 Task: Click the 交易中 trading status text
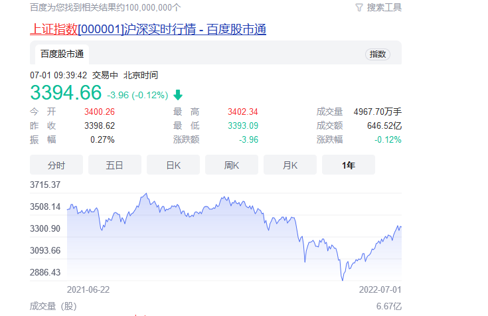coord(105,75)
